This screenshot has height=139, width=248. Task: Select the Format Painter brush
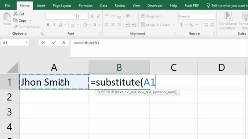[x=15, y=27]
